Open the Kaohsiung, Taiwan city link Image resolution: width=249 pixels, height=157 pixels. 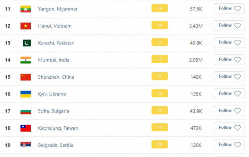(x=58, y=128)
